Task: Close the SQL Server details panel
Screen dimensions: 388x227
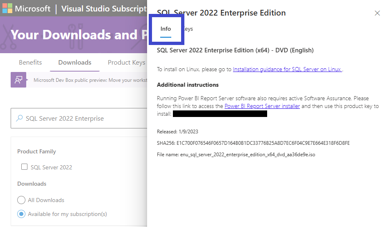Action: [x=377, y=13]
